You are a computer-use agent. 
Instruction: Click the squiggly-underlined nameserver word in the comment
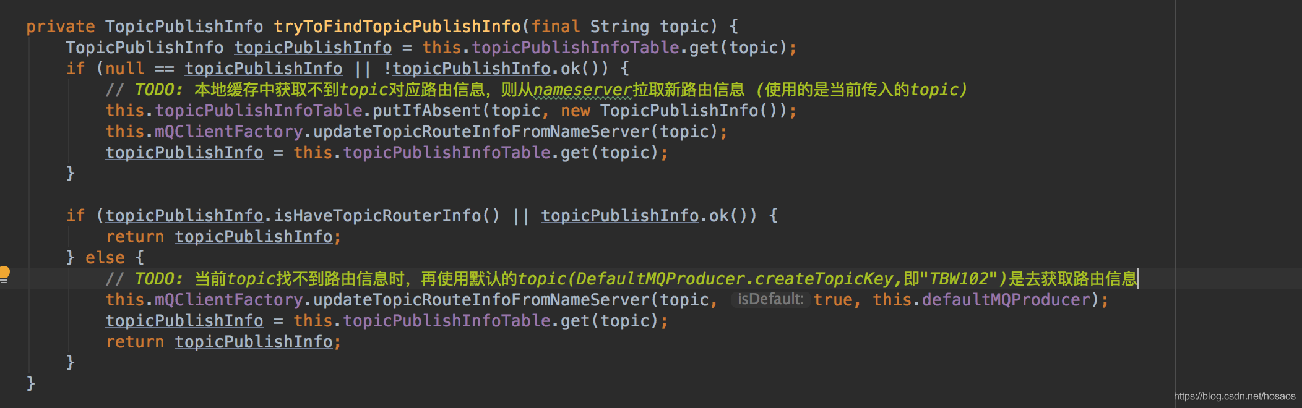point(582,90)
